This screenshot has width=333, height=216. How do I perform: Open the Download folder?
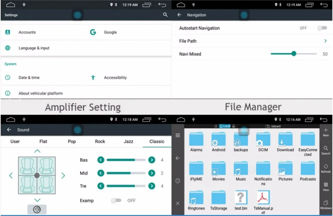pos(285,142)
